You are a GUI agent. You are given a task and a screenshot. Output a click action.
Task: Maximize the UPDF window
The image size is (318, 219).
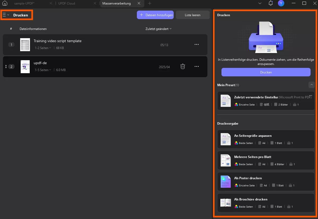tap(304, 3)
